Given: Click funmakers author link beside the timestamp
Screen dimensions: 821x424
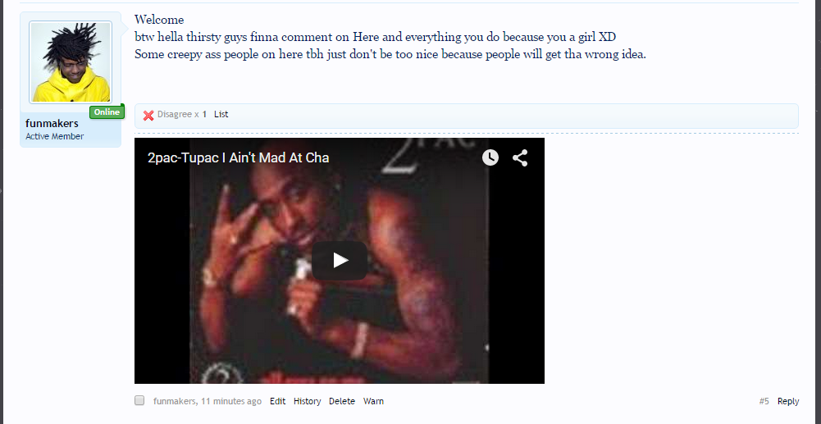Looking at the screenshot, I should pos(175,402).
